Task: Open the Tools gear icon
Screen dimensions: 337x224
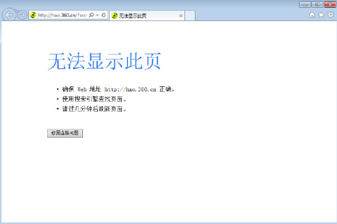Action: [x=330, y=15]
